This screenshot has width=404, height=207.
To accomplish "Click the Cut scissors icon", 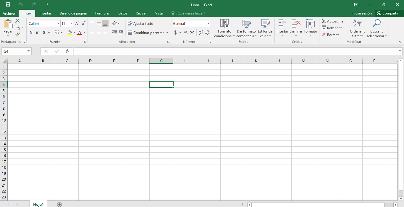I will tap(17, 21).
